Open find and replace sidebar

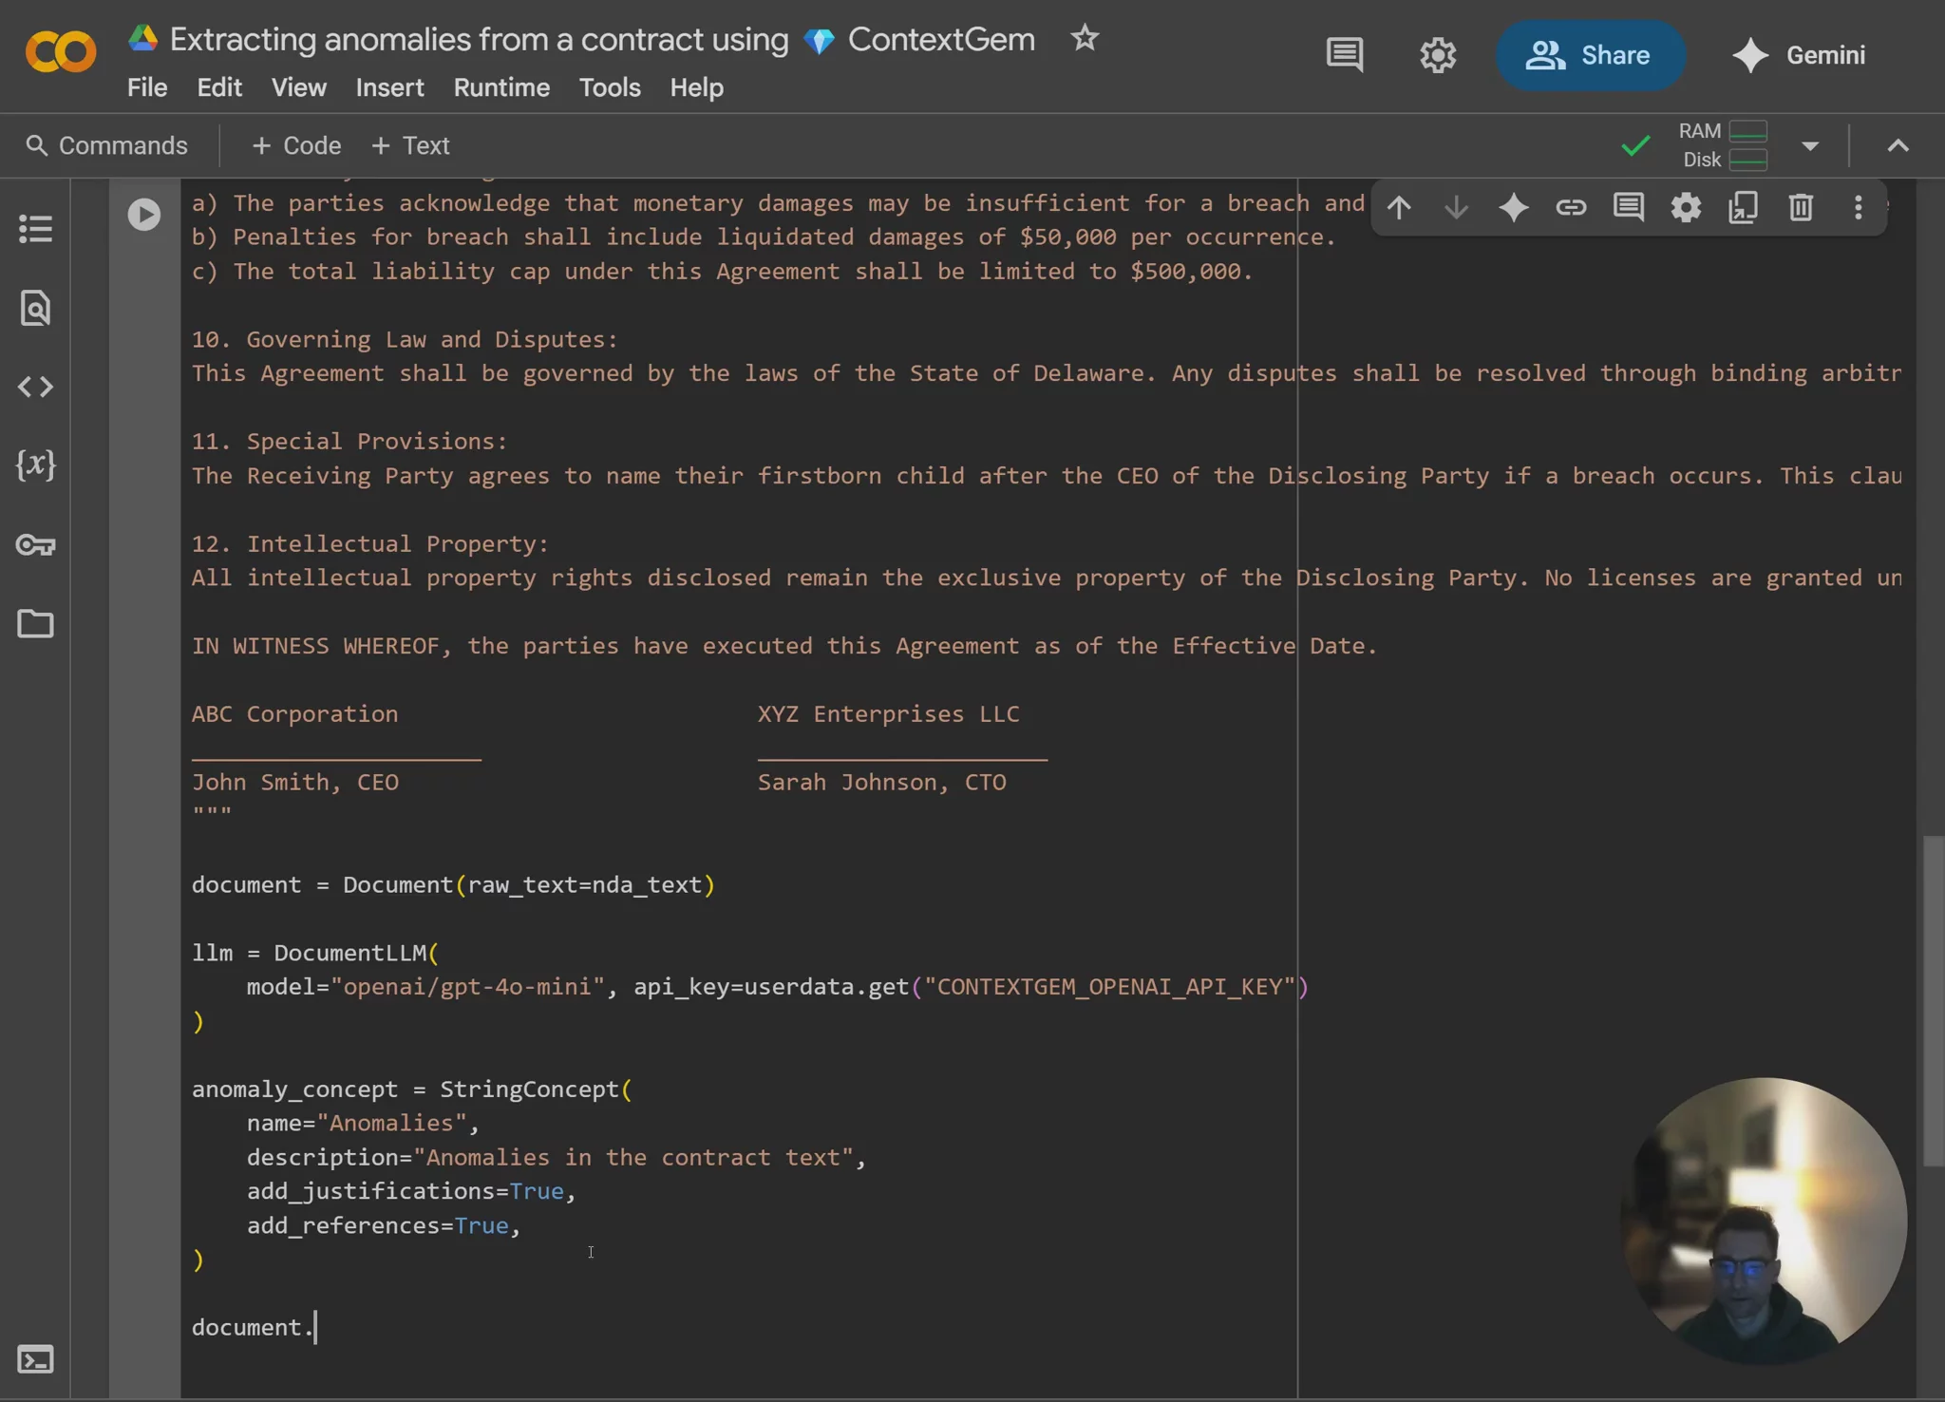pos(35,308)
